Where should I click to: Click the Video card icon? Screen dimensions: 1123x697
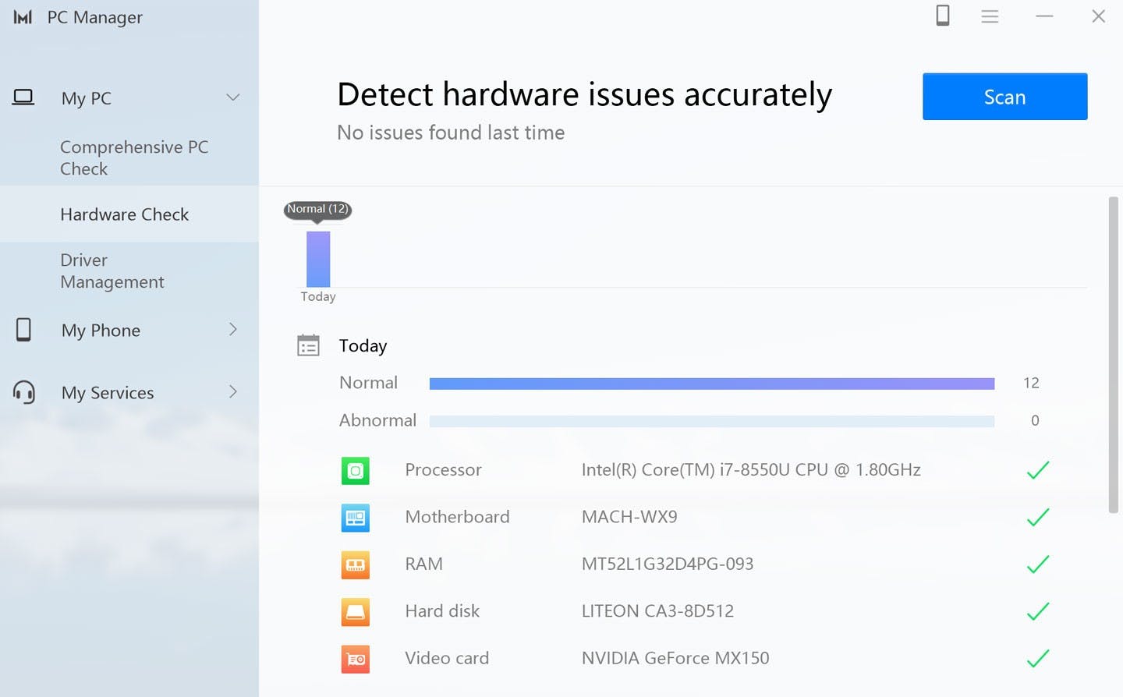[356, 659]
